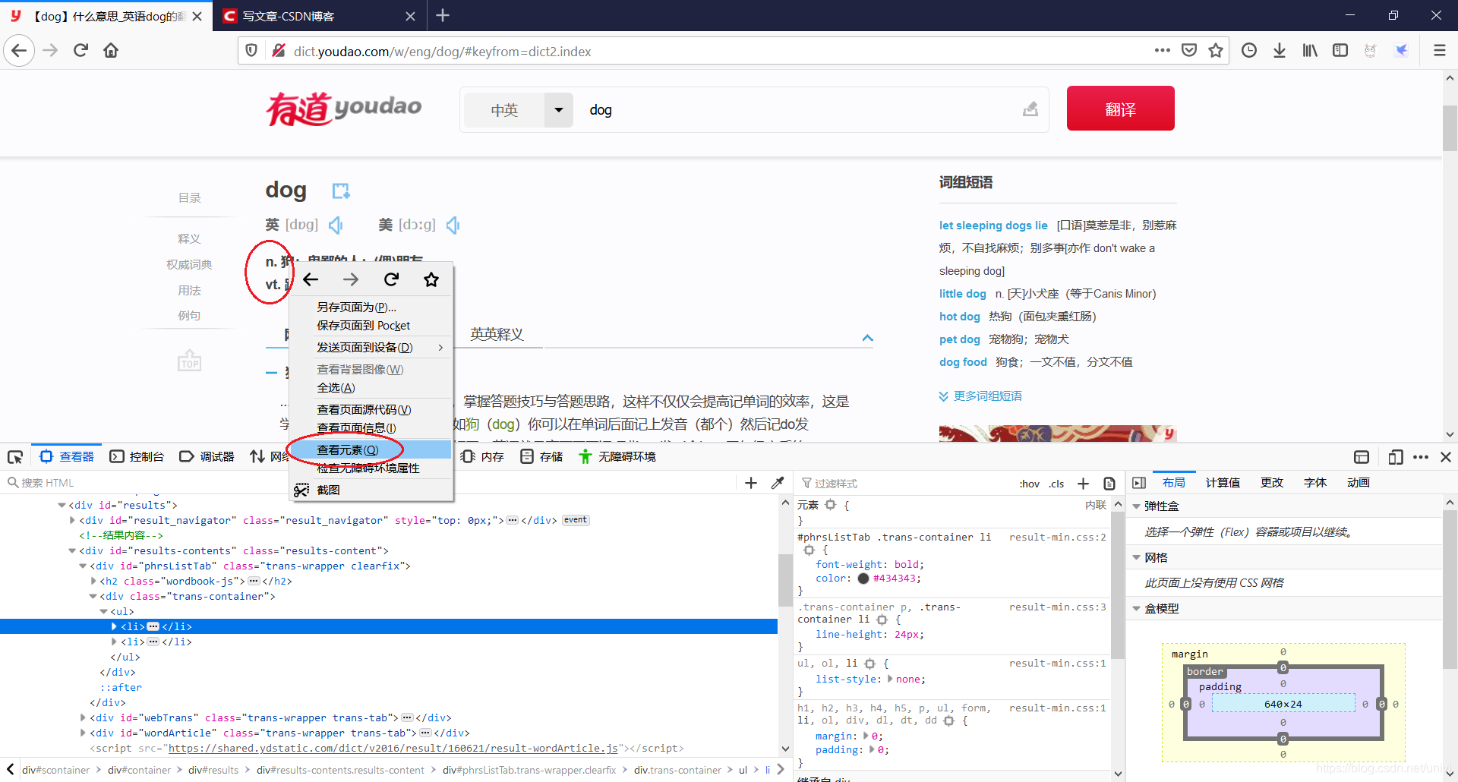Screen dimensions: 1458x782
Task: Switch to 写文章-CSDN博客 browser tab
Action: [x=318, y=16]
